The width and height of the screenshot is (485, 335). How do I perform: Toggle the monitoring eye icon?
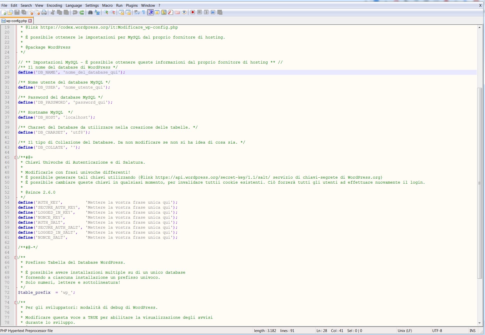point(184,12)
